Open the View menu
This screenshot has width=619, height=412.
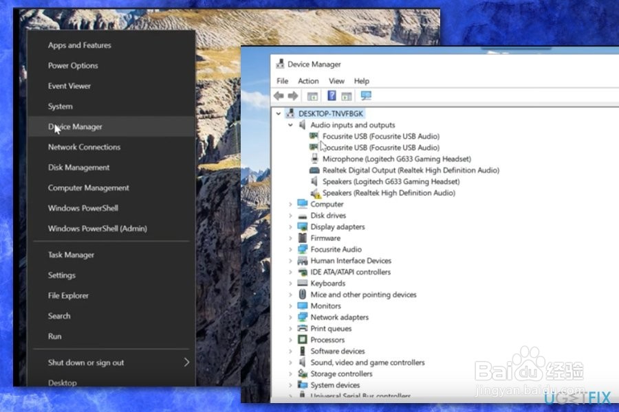click(336, 80)
